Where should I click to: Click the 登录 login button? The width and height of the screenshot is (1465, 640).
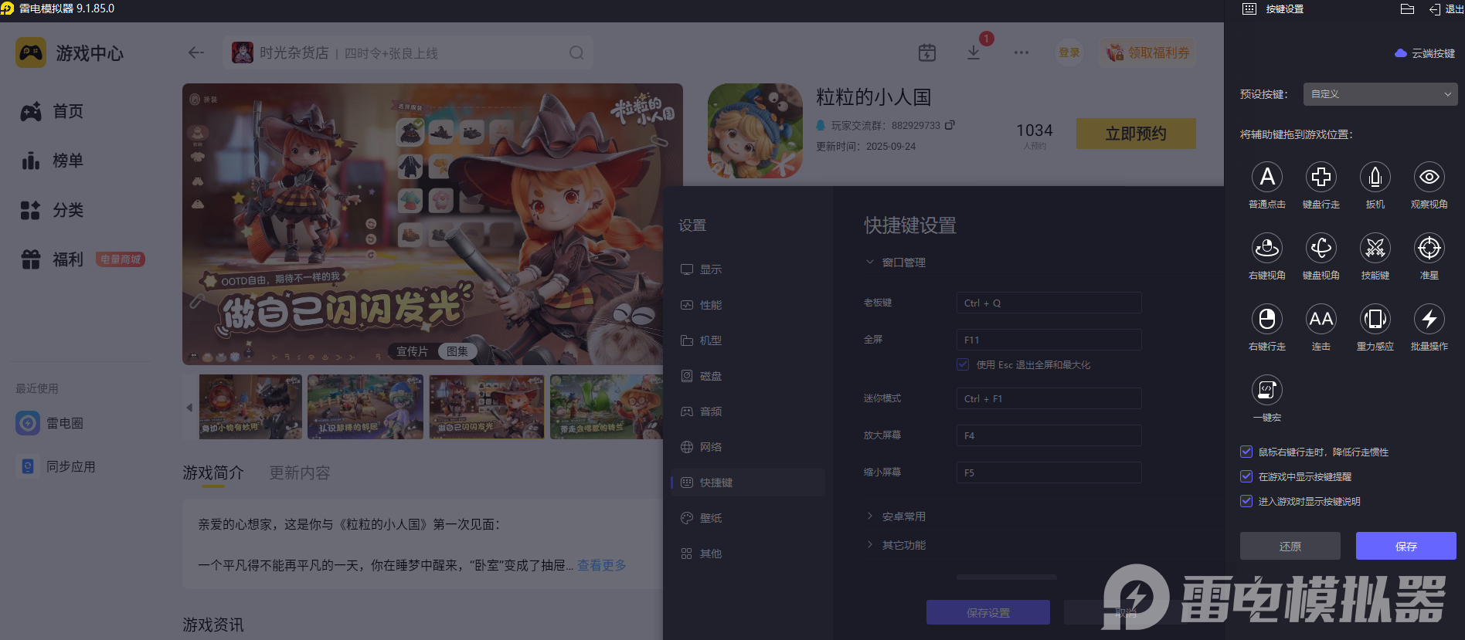click(x=1069, y=52)
